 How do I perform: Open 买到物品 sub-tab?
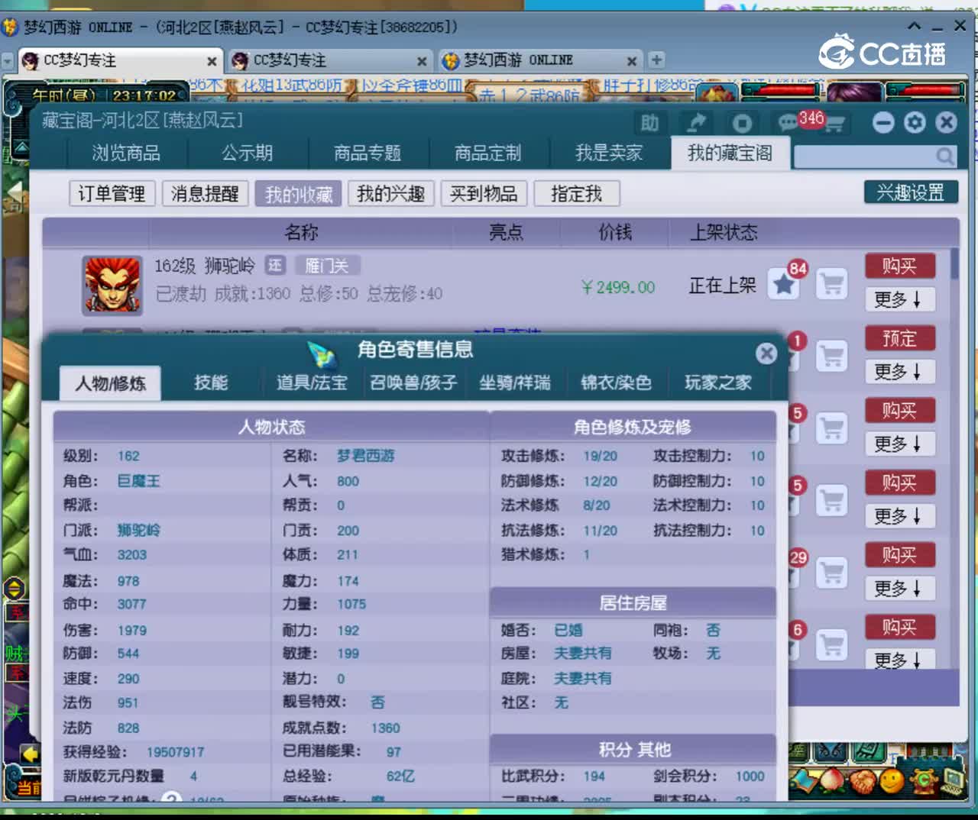click(484, 193)
